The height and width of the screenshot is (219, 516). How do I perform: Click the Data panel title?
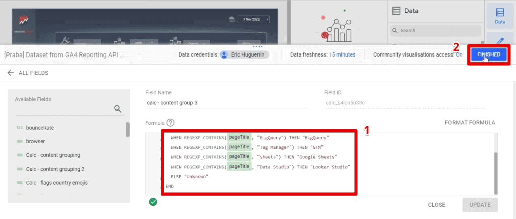411,11
